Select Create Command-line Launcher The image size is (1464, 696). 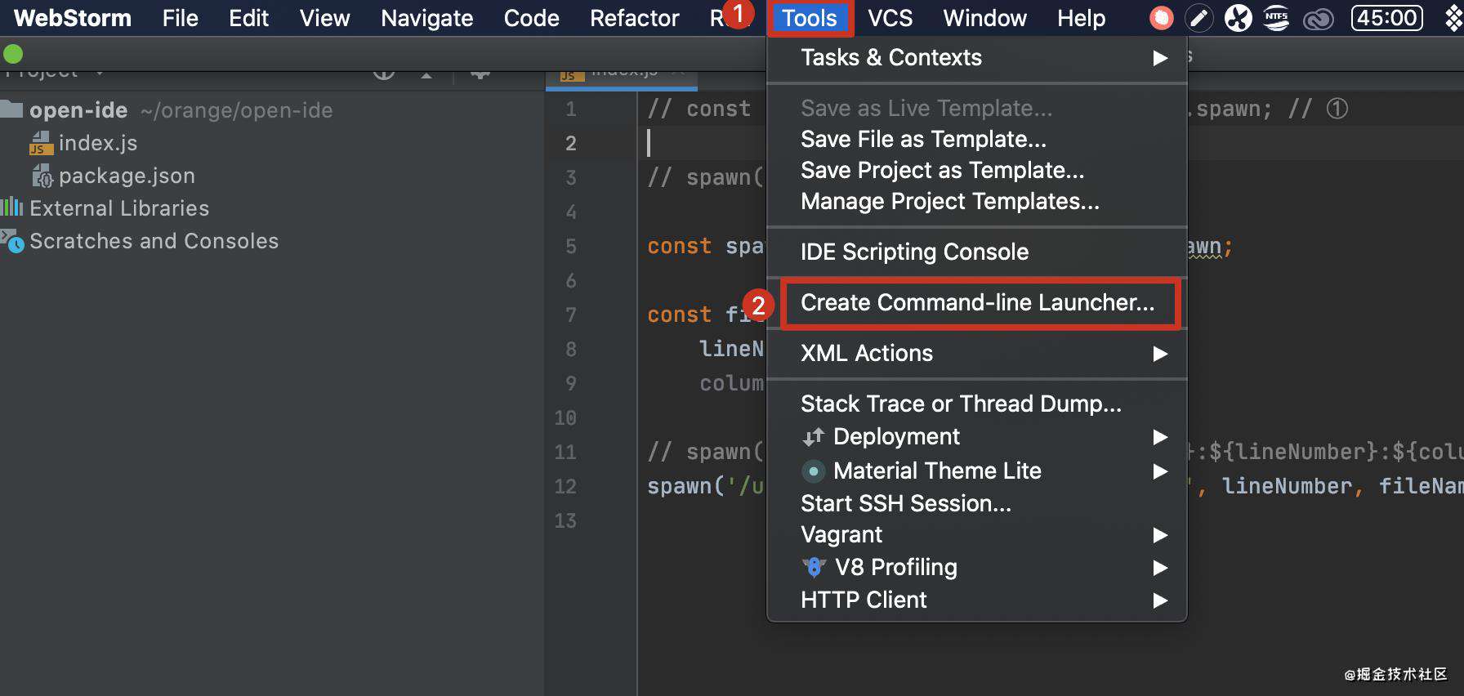977,303
